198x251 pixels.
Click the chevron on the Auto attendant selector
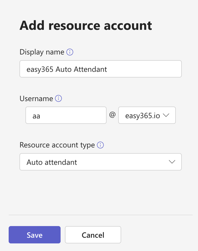172,162
